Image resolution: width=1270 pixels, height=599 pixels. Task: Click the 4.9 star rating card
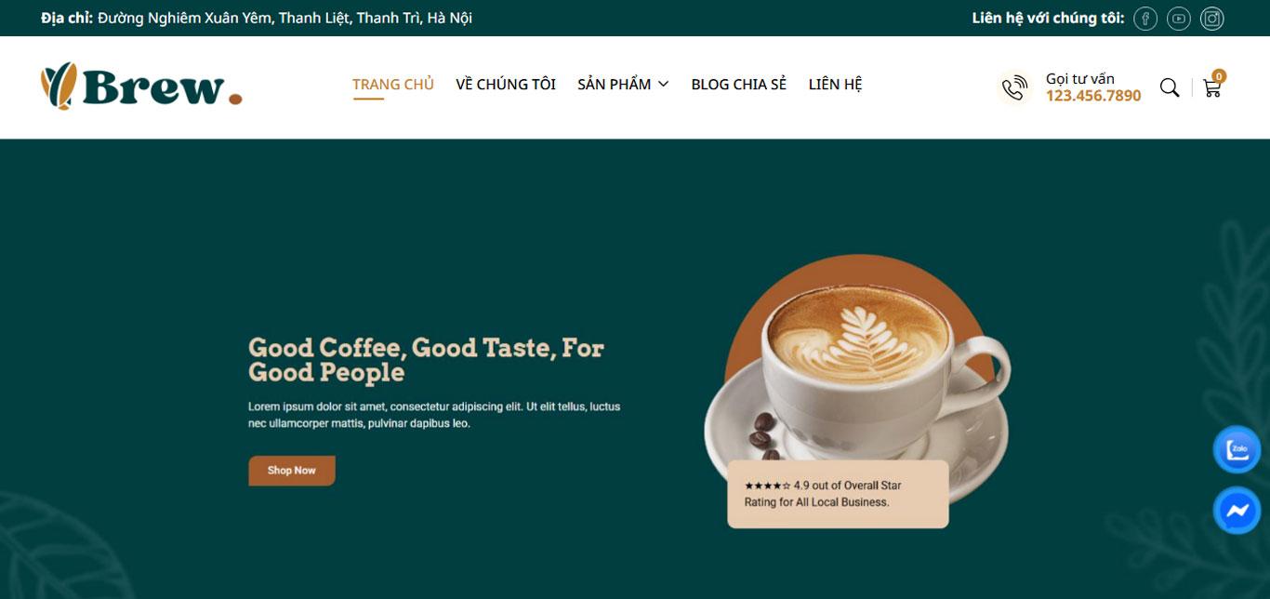click(838, 494)
